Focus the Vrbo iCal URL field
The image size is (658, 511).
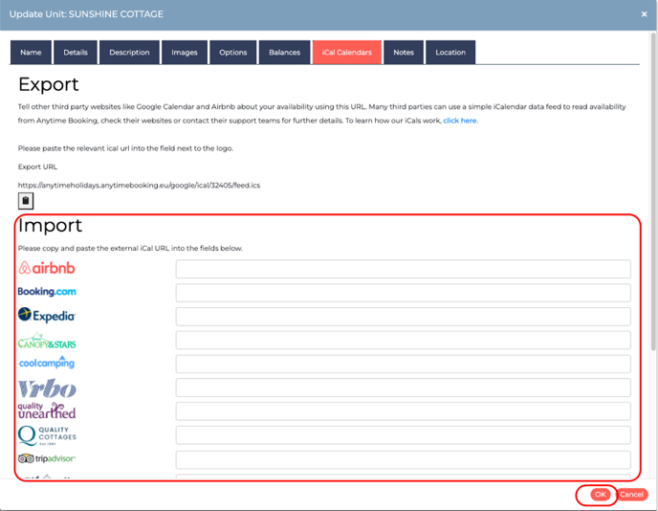[x=403, y=388]
